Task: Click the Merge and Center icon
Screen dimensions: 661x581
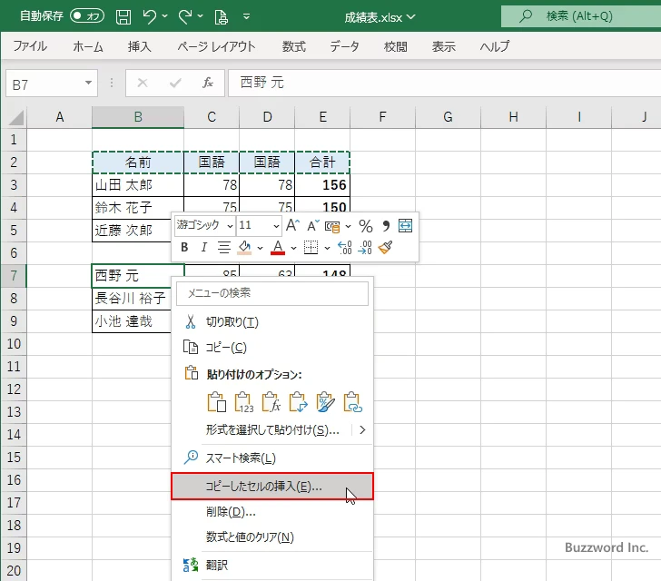Action: [x=405, y=226]
